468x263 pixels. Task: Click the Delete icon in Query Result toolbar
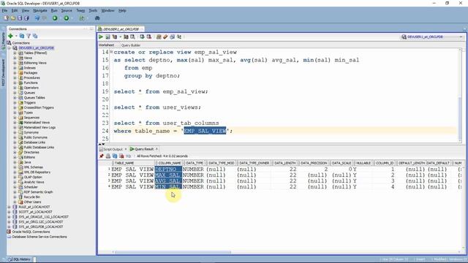pos(121,156)
